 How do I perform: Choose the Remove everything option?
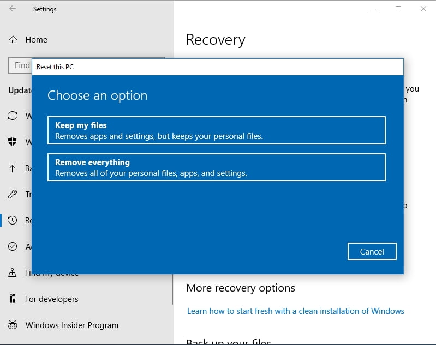[x=216, y=167]
